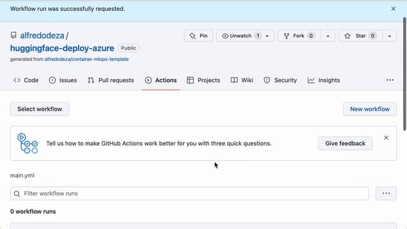The image size is (407, 229).
Task: Open the huggingface-deploy-azure repository link
Action: click(x=62, y=48)
